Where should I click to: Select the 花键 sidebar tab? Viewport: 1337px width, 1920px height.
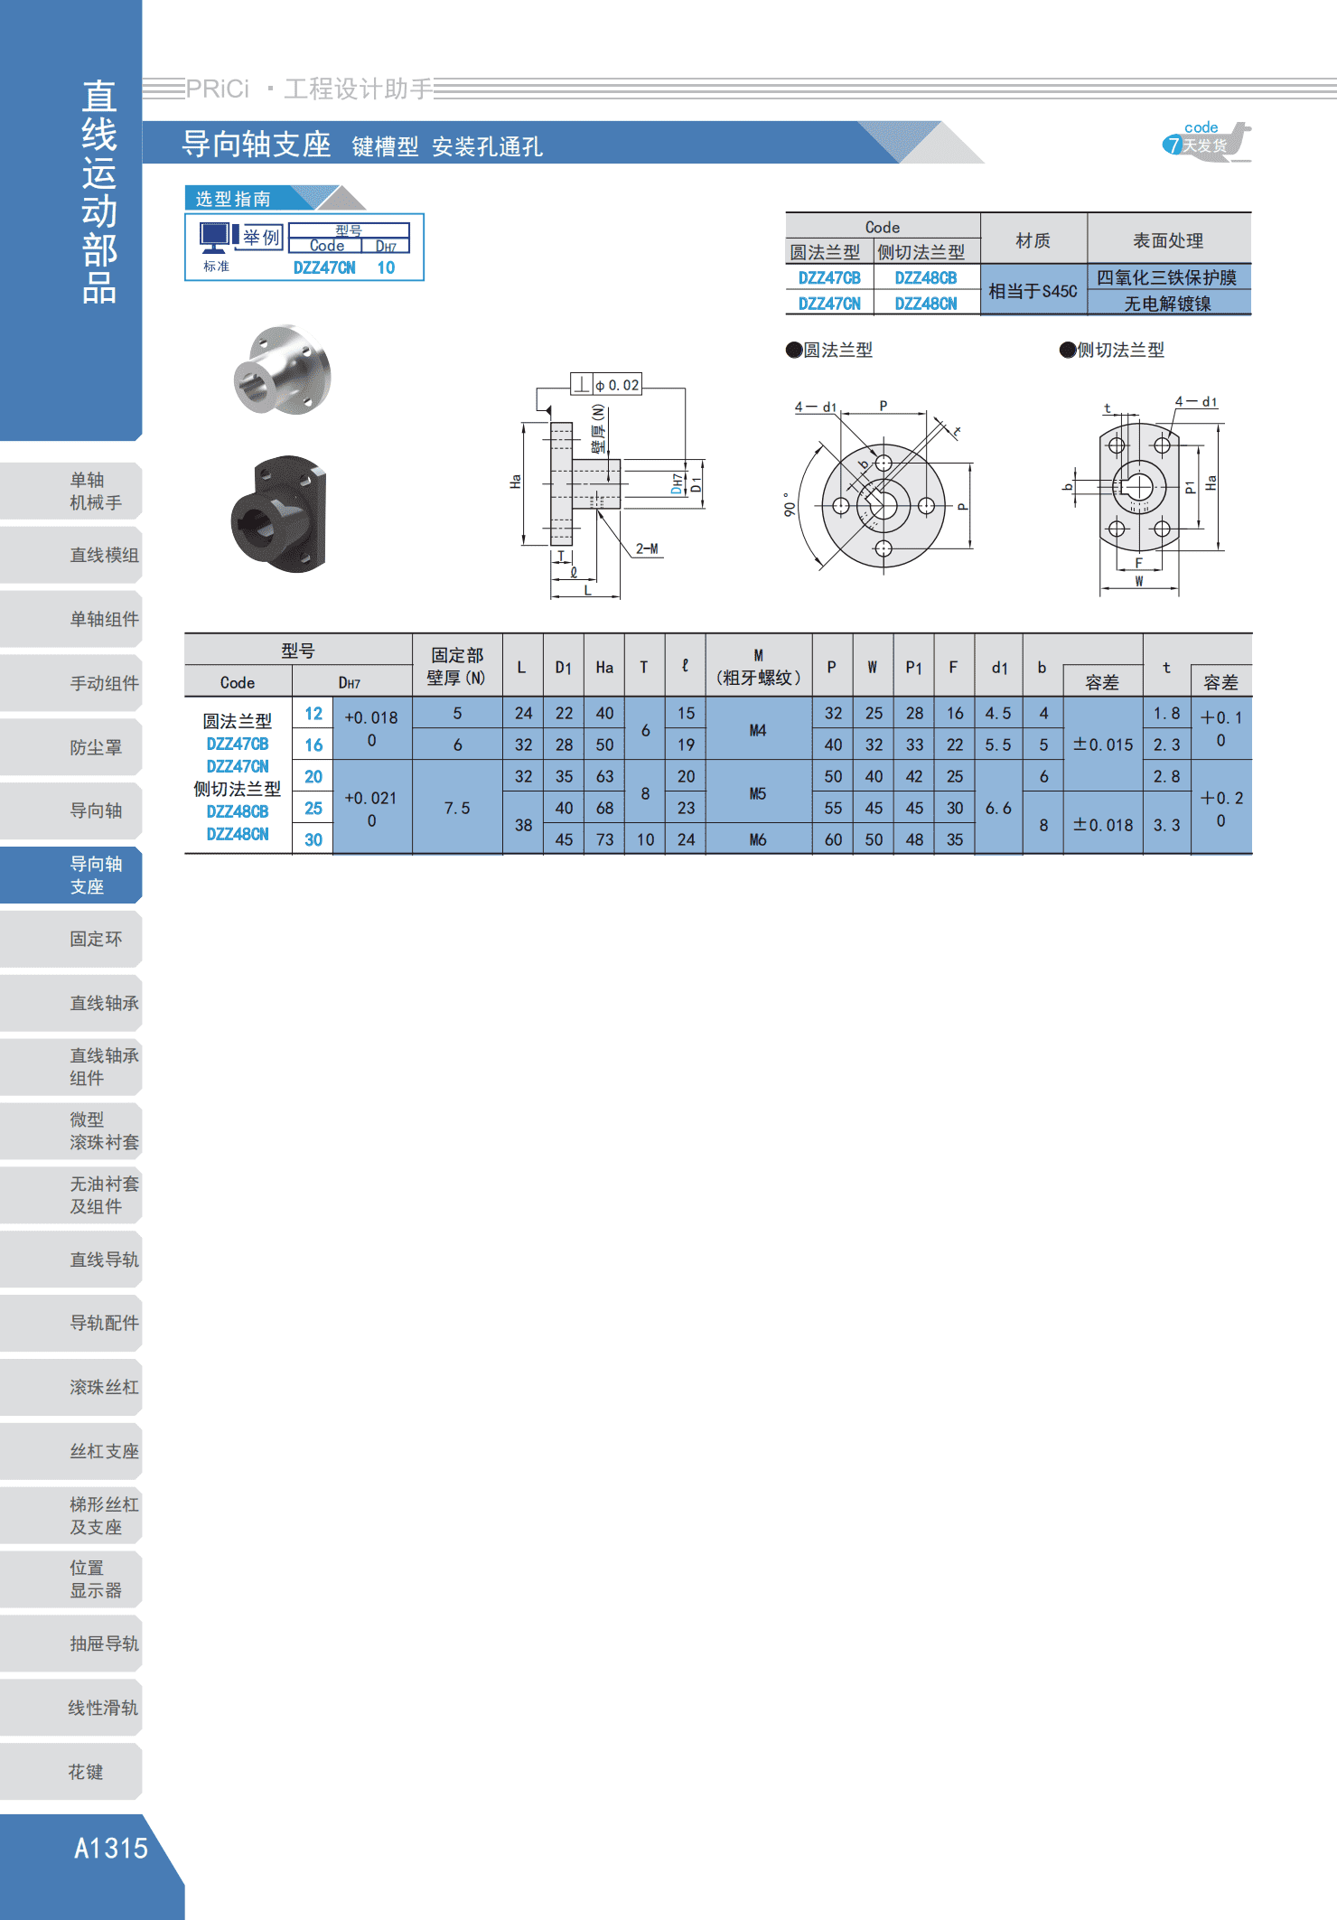(x=71, y=1772)
